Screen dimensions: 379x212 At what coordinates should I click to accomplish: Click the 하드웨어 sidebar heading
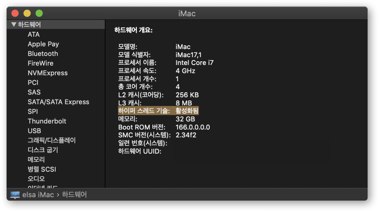coord(29,25)
